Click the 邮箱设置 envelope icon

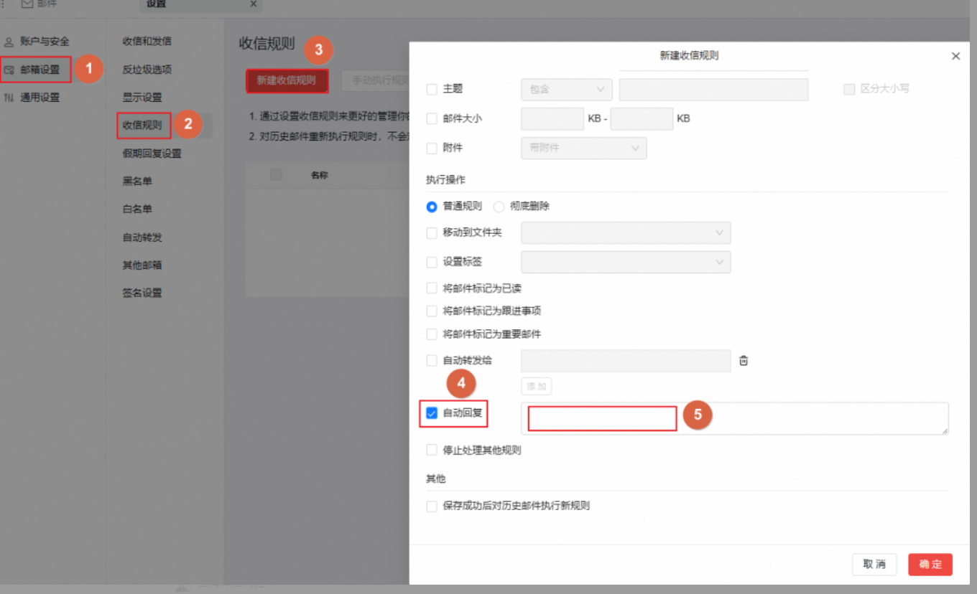pyautogui.click(x=9, y=70)
